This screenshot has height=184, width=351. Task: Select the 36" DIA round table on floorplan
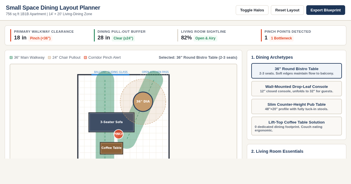pyautogui.click(x=143, y=102)
